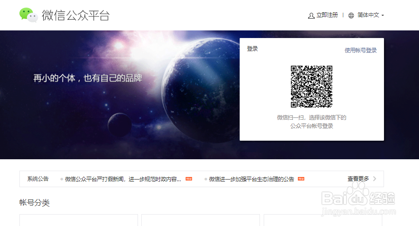Click the chevron arrow next to 查看更多
The height and width of the screenshot is (226, 419).
coord(375,179)
